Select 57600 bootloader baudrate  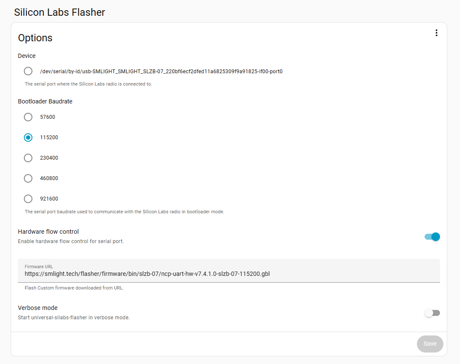click(28, 117)
